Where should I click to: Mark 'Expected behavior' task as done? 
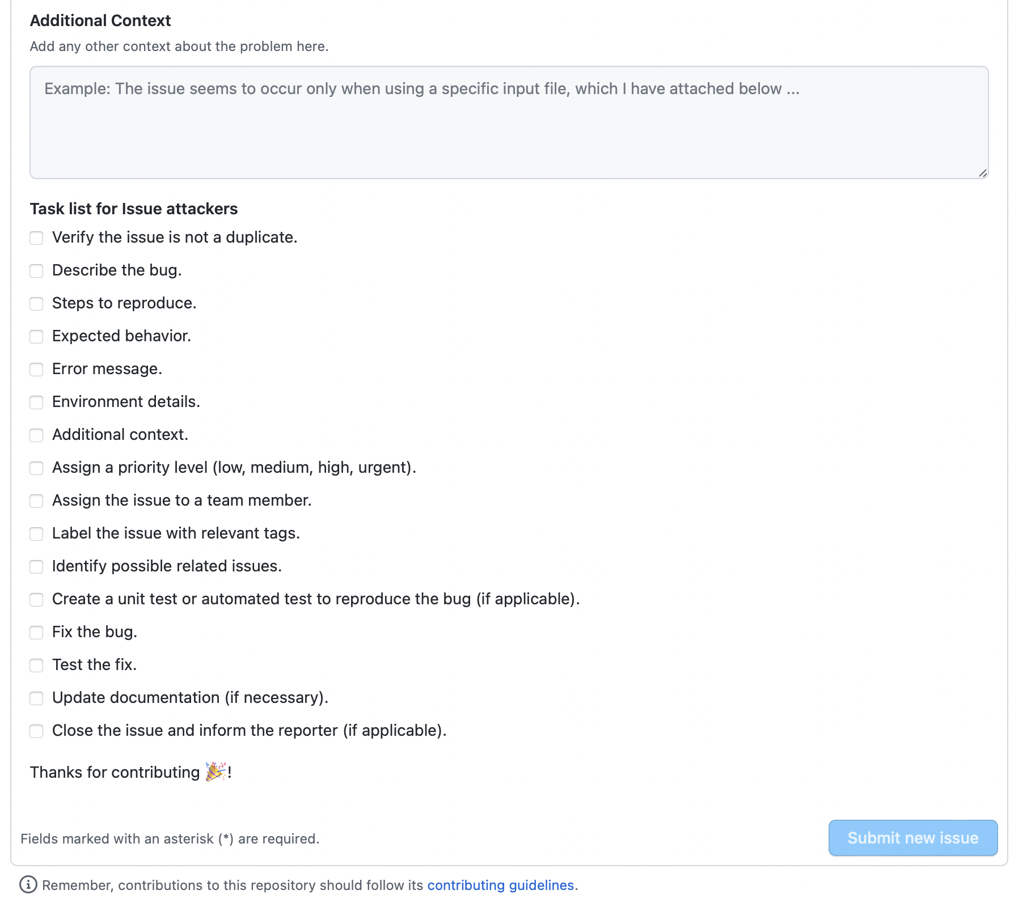click(x=36, y=337)
